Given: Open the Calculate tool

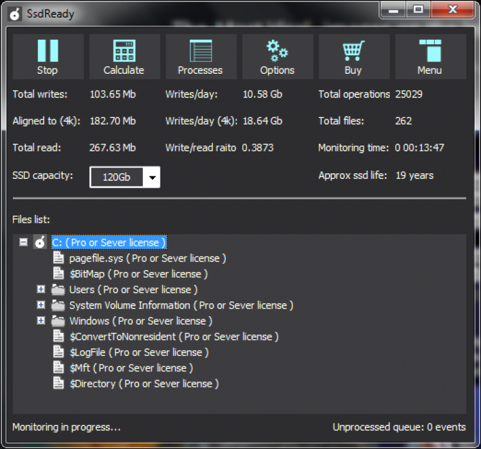Looking at the screenshot, I should (x=124, y=57).
